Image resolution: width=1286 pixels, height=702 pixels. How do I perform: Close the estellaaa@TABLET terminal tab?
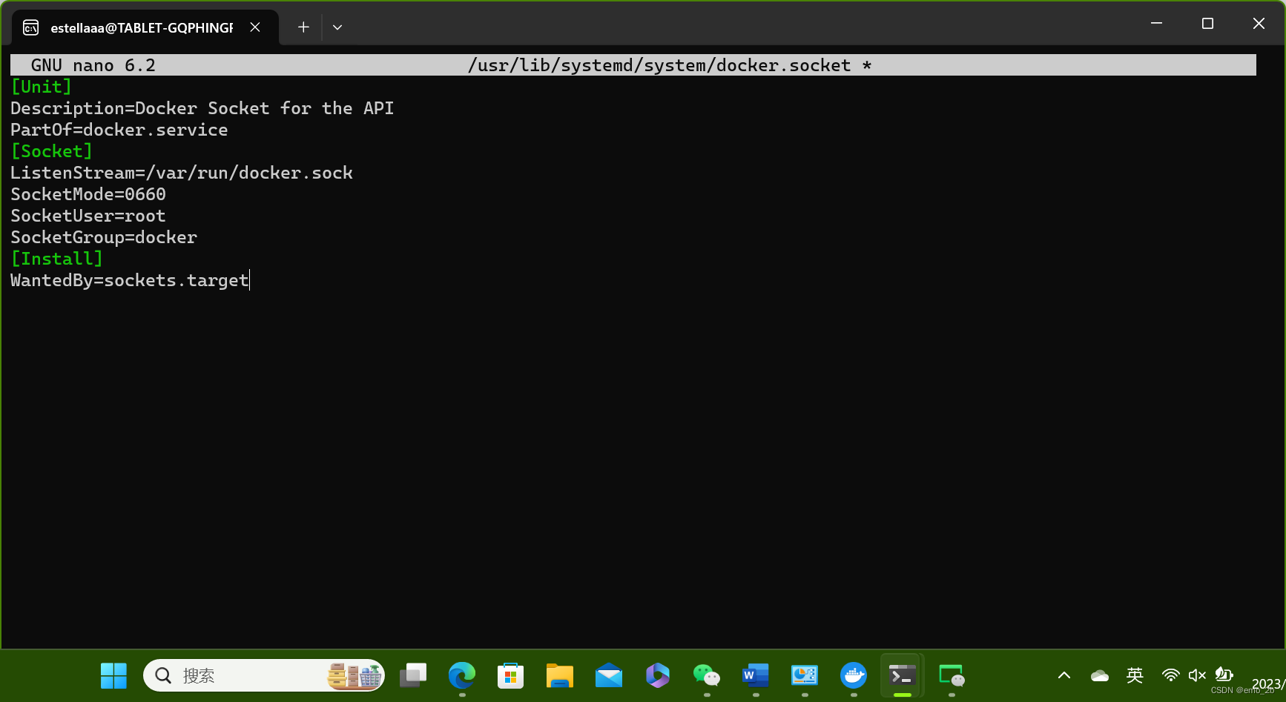(255, 27)
